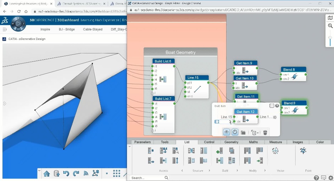Click the help question mark in the Get Item popup
The image size is (334, 181).
point(277,106)
